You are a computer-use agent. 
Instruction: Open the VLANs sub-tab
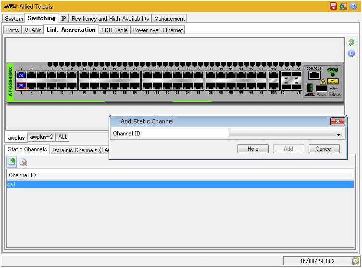point(33,30)
